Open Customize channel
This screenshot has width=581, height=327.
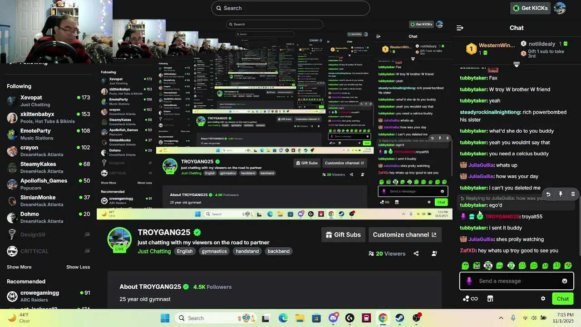(x=404, y=235)
